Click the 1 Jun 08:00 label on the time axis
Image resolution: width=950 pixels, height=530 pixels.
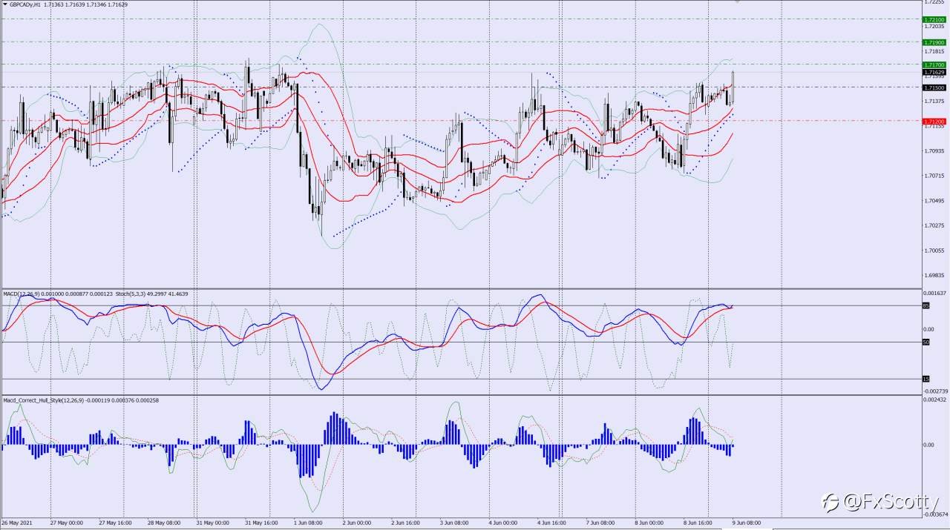coord(309,523)
